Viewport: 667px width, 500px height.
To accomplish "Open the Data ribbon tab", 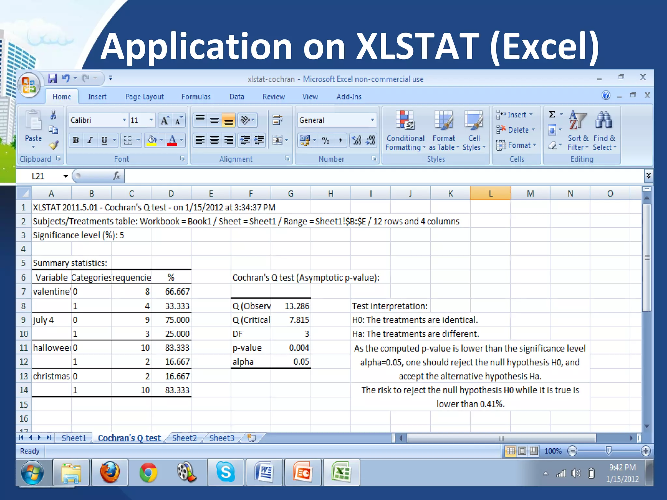I will coord(237,97).
